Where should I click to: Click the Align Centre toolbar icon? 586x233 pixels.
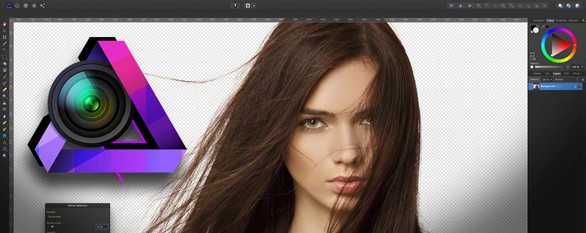(460, 5)
